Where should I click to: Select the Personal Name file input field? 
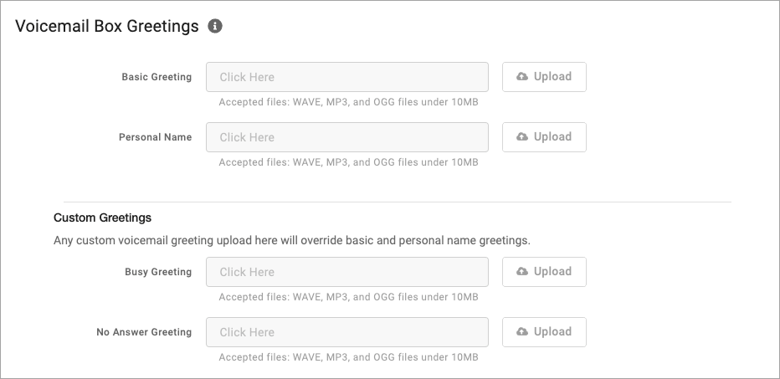(347, 137)
